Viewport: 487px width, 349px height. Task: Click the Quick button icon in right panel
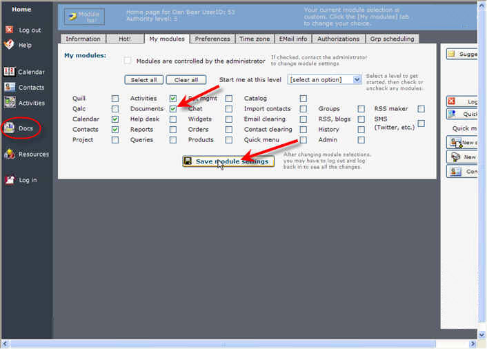point(453,114)
